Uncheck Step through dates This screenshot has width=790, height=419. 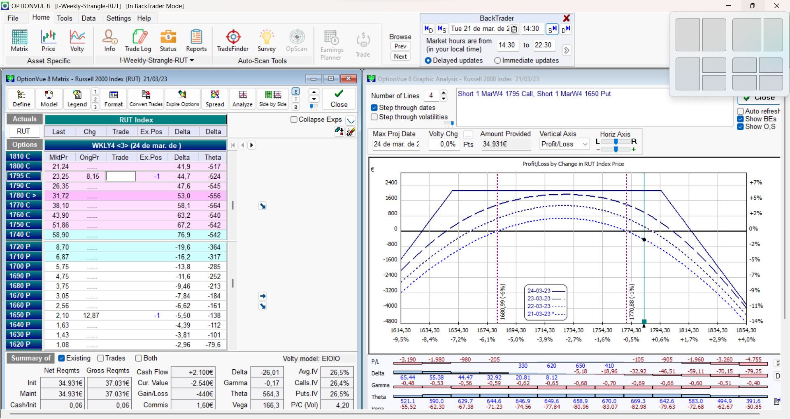(374, 108)
